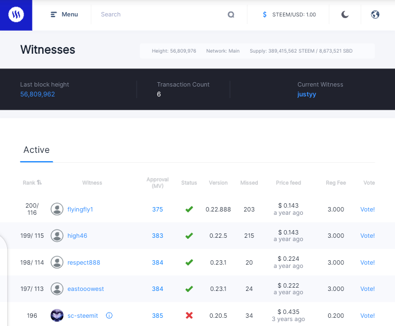Click approval value 385 for sc-steemit

point(157,316)
